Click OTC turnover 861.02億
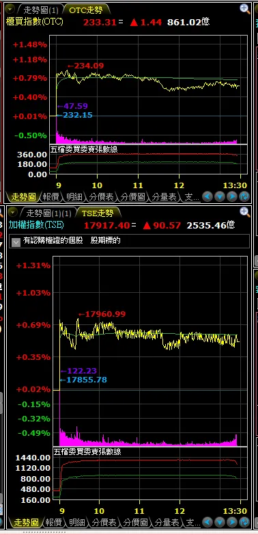 [188, 22]
